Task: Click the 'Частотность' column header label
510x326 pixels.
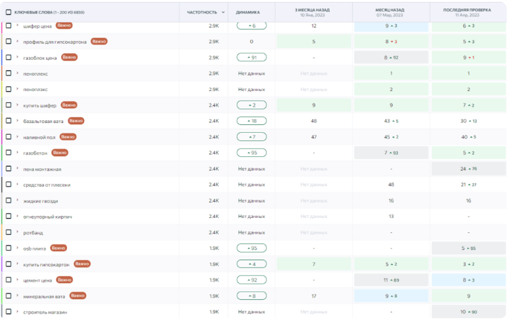Action: [202, 12]
